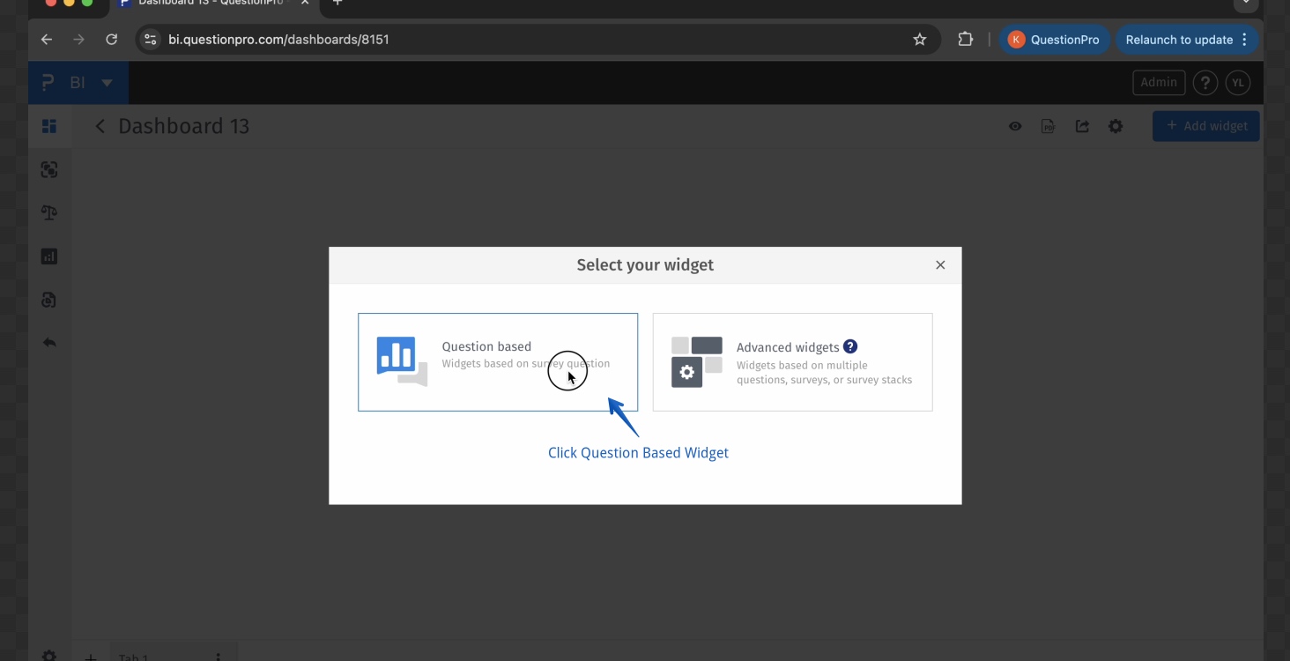
Task: Choose the Advanced widgets option
Action: [792, 362]
